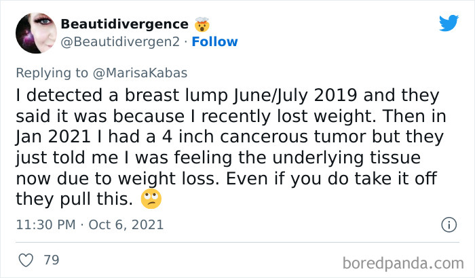
Task: Click the eye-roll emoji ending the tweet
Action: pos(150,201)
